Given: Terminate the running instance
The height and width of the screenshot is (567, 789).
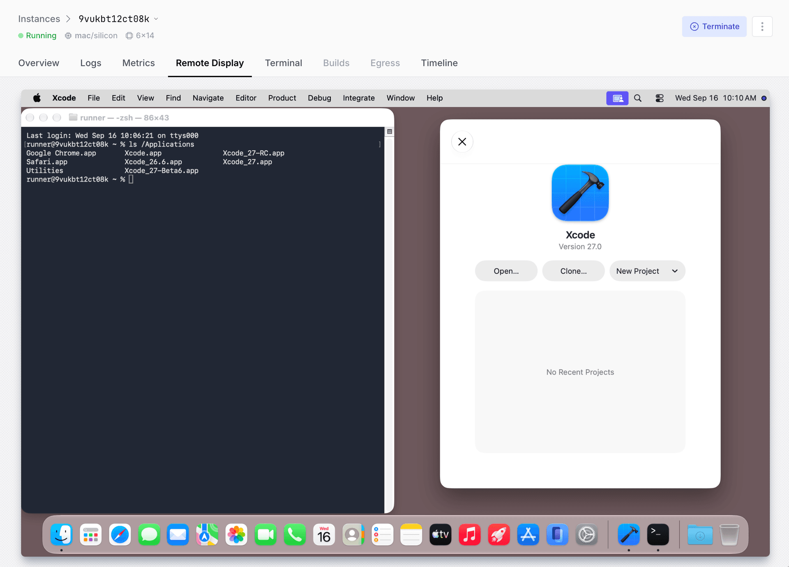Looking at the screenshot, I should point(714,27).
